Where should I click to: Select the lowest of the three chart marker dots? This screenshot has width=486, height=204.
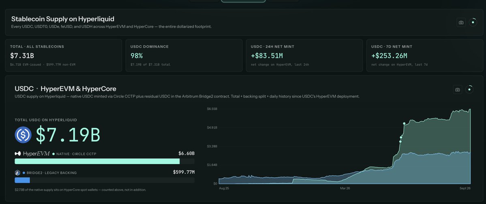(400, 141)
